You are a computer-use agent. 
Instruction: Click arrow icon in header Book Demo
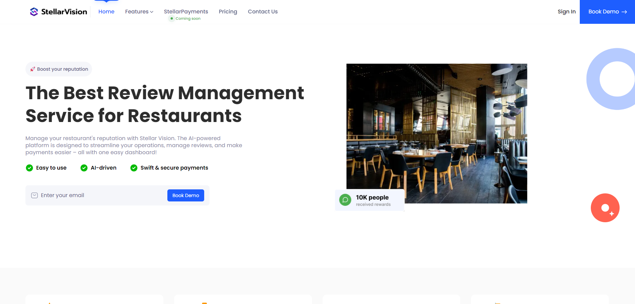(624, 12)
